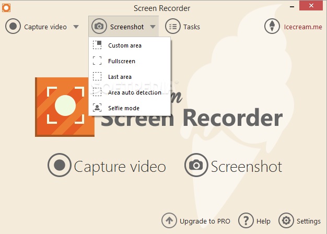Click the Capture video record icon in toolbar

click(x=13, y=27)
